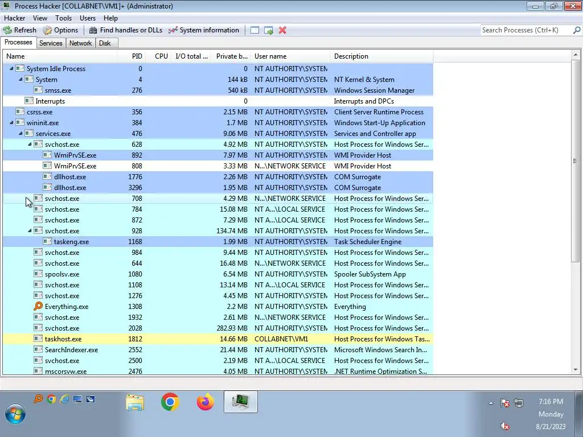Click the Spooler SubSystem App description
This screenshot has height=437, width=583.
click(x=369, y=274)
